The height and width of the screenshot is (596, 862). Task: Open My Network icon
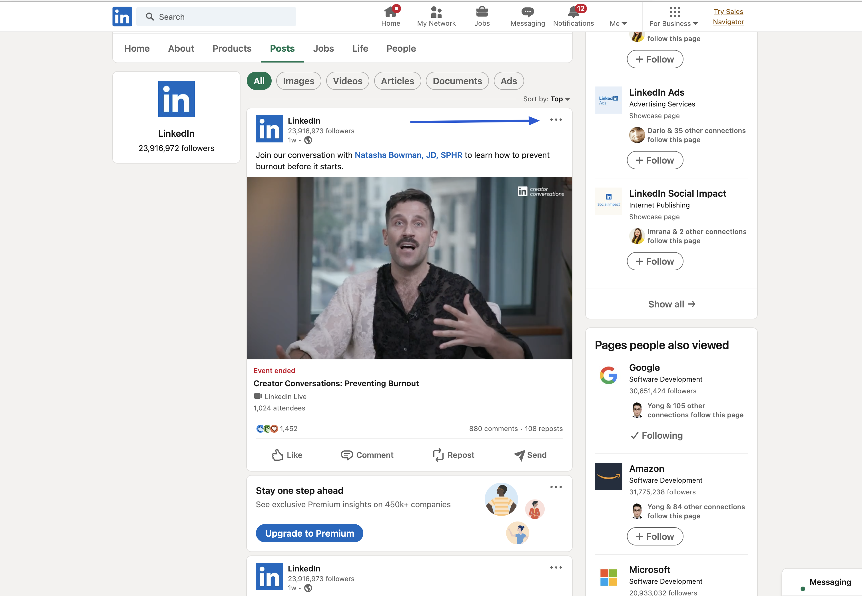pyautogui.click(x=436, y=12)
